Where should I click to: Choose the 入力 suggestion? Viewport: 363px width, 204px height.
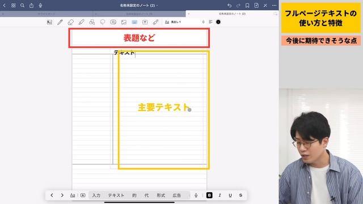pos(96,195)
